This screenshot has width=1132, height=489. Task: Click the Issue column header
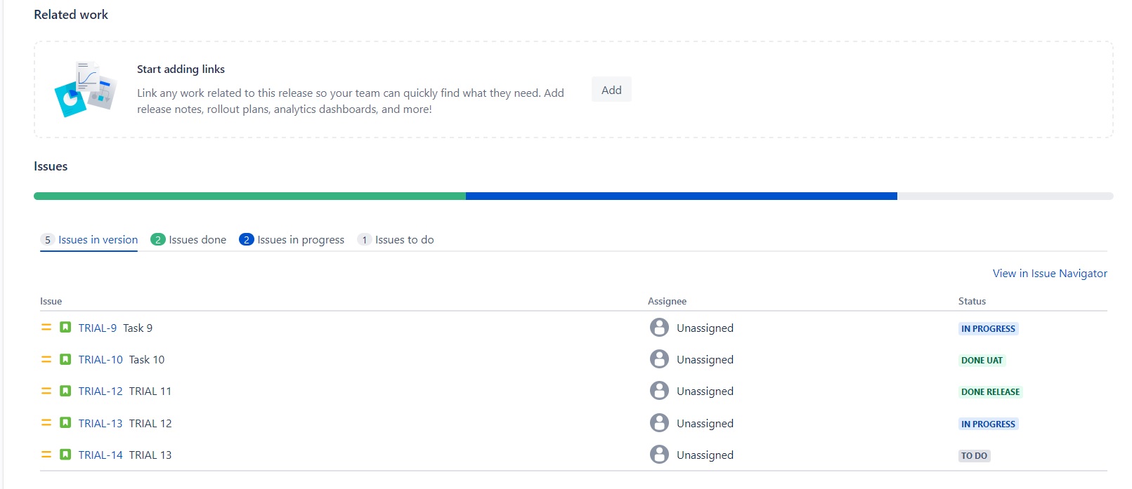(x=51, y=302)
